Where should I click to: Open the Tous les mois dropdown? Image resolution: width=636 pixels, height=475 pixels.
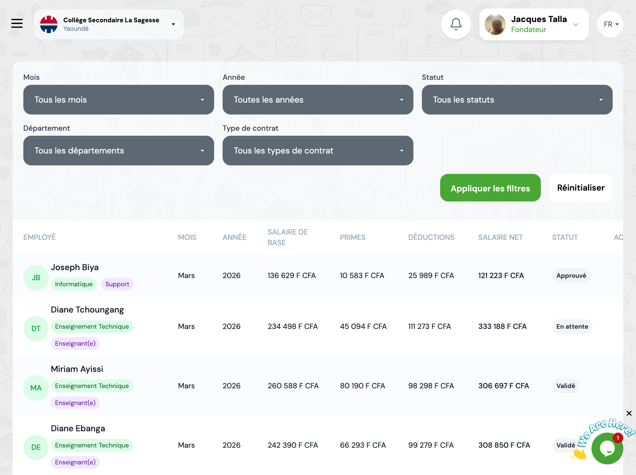coord(118,99)
